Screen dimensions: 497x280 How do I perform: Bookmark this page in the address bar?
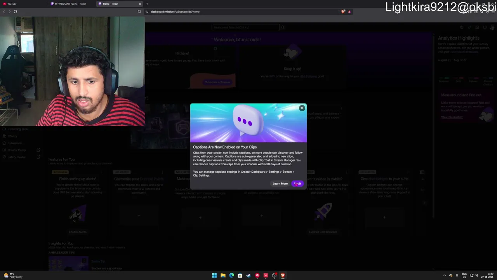(x=139, y=12)
